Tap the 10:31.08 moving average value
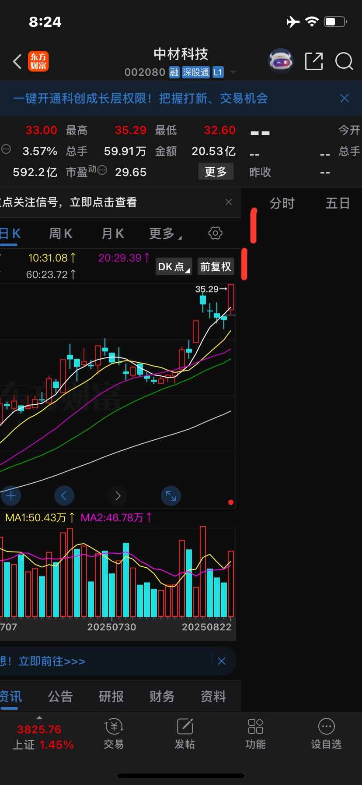Image resolution: width=362 pixels, height=785 pixels. click(x=52, y=258)
